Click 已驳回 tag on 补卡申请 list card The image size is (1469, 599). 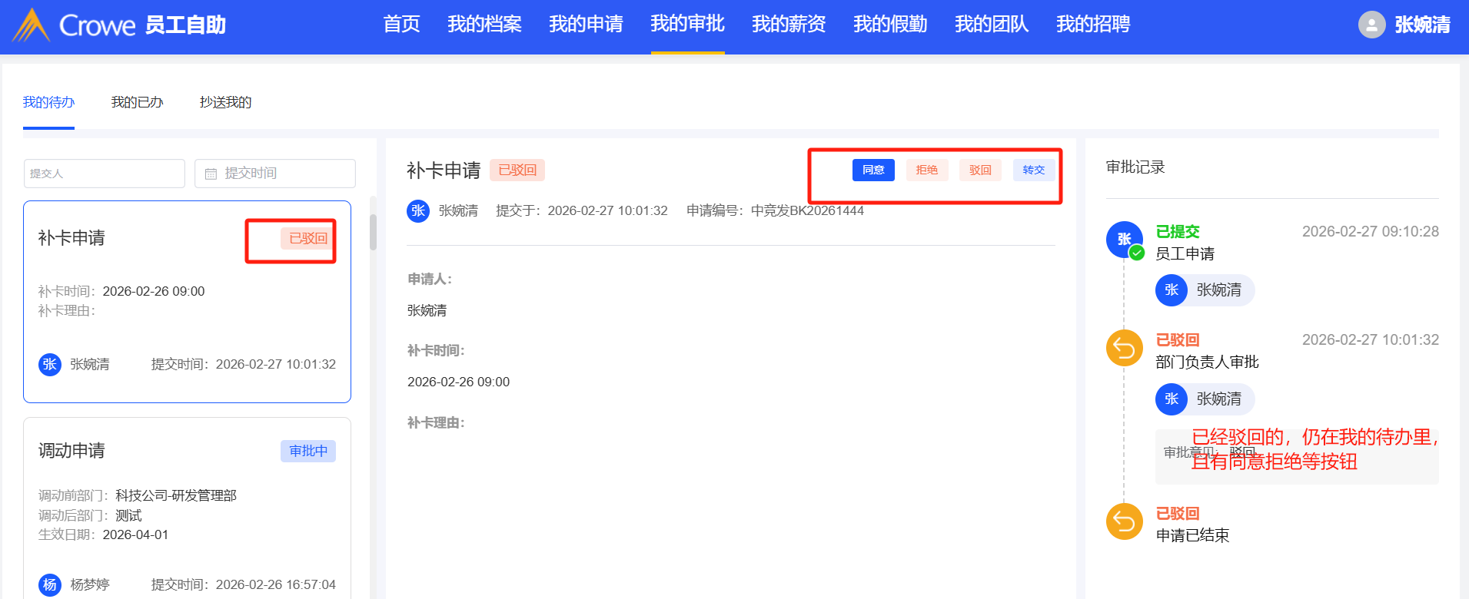click(308, 238)
